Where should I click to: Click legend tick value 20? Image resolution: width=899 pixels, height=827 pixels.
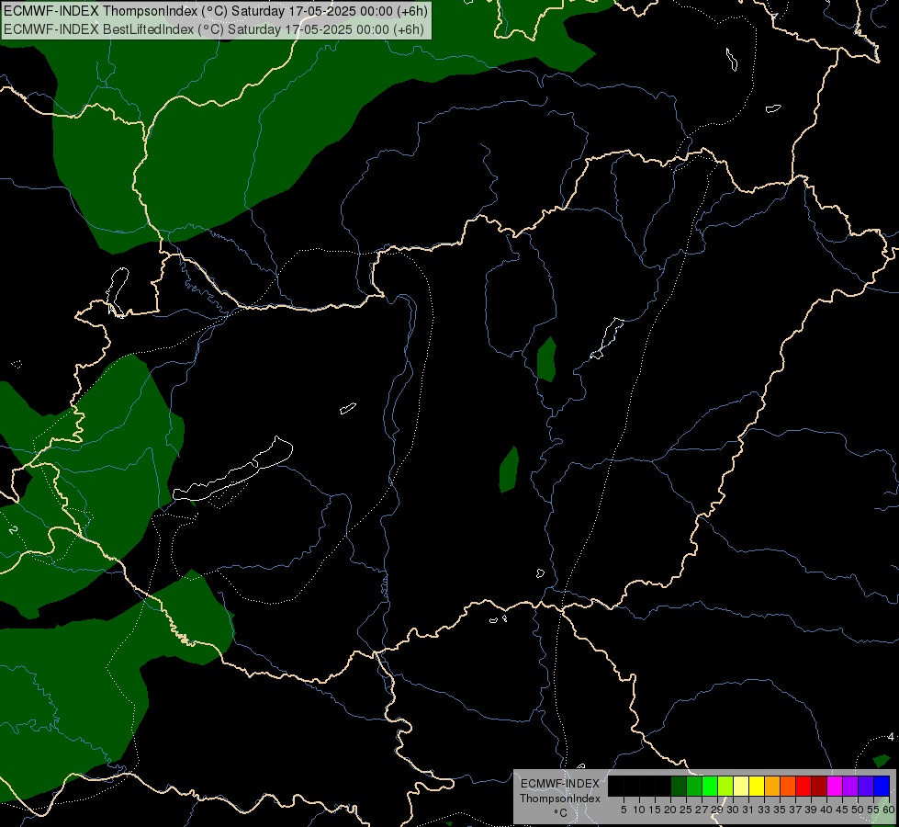(670, 810)
